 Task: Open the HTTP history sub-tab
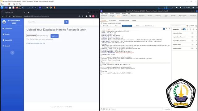click(x=112, y=20)
